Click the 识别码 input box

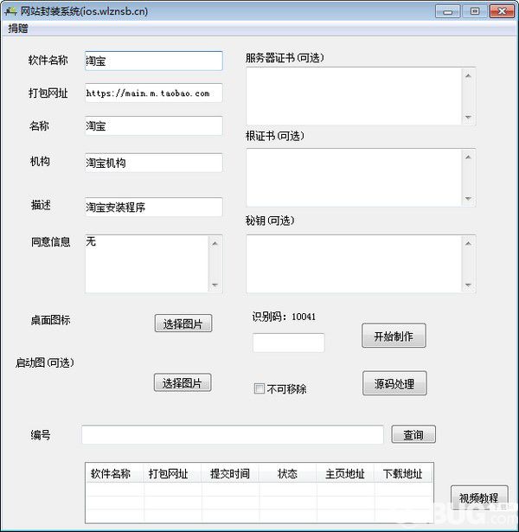point(288,343)
